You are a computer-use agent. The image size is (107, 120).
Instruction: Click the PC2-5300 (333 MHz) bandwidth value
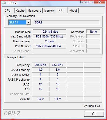click(x=49, y=36)
